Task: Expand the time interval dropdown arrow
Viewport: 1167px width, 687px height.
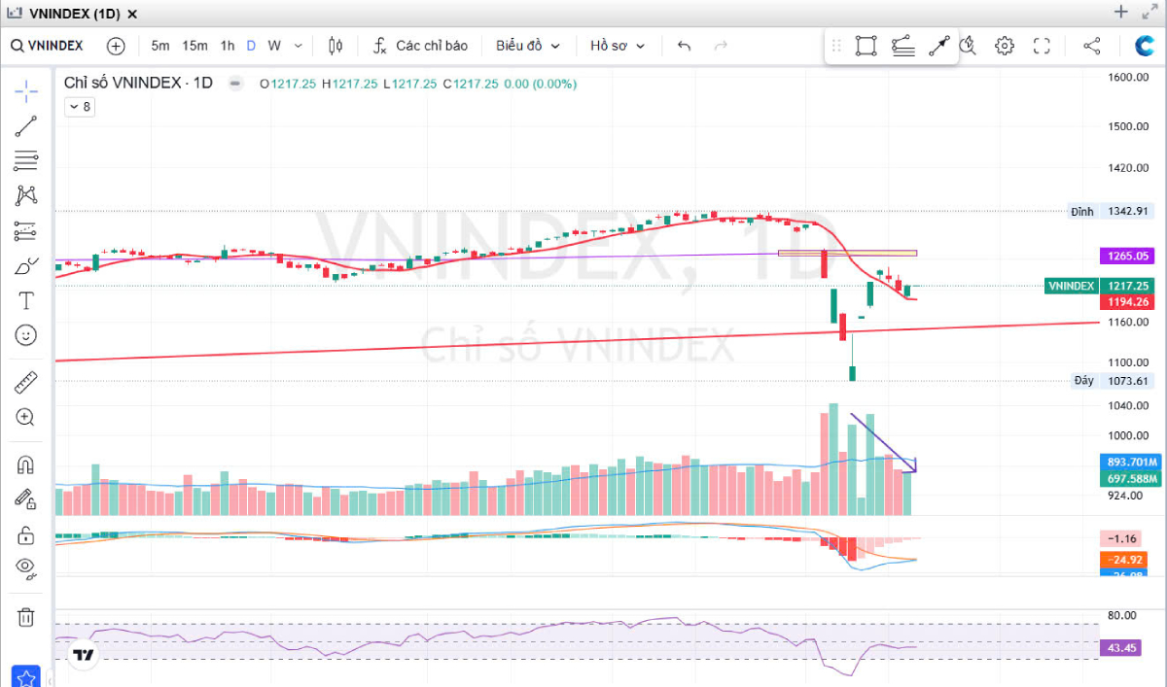Action: [x=298, y=46]
